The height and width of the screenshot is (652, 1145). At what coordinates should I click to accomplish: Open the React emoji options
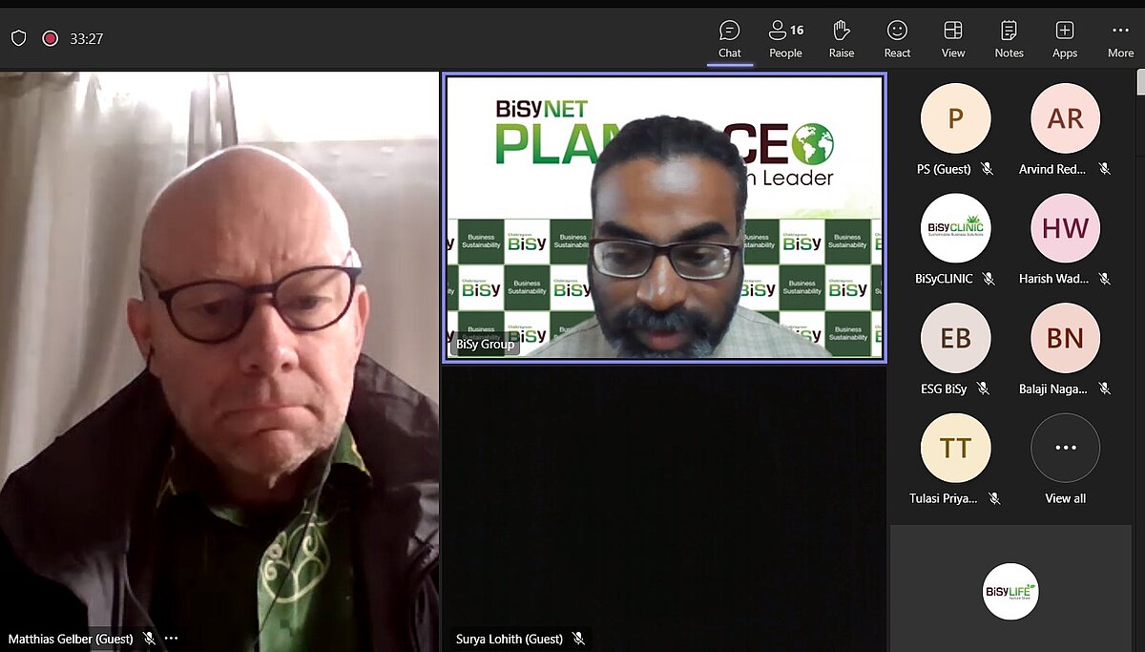pyautogui.click(x=897, y=39)
